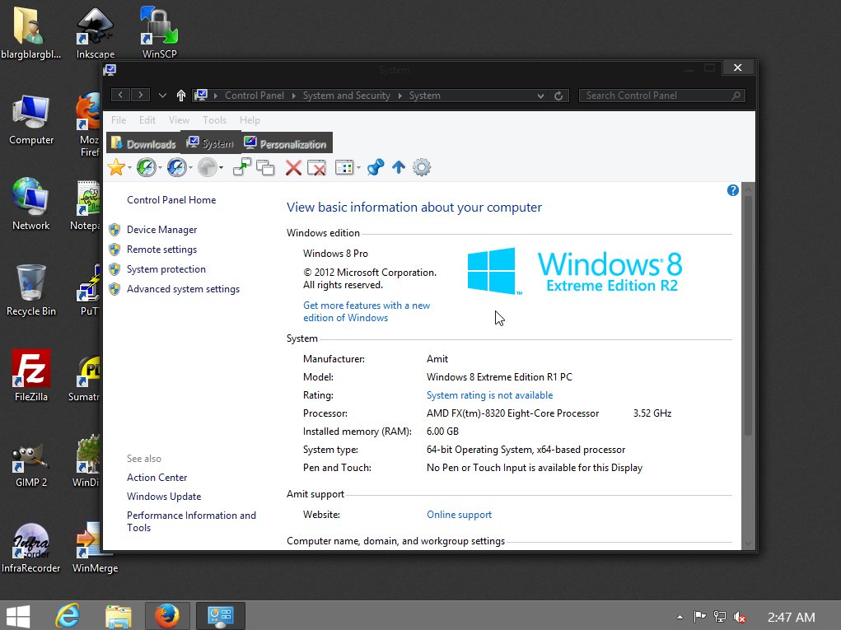
Task: Expand the breadcrumb arrow after Control Panel
Action: point(294,96)
